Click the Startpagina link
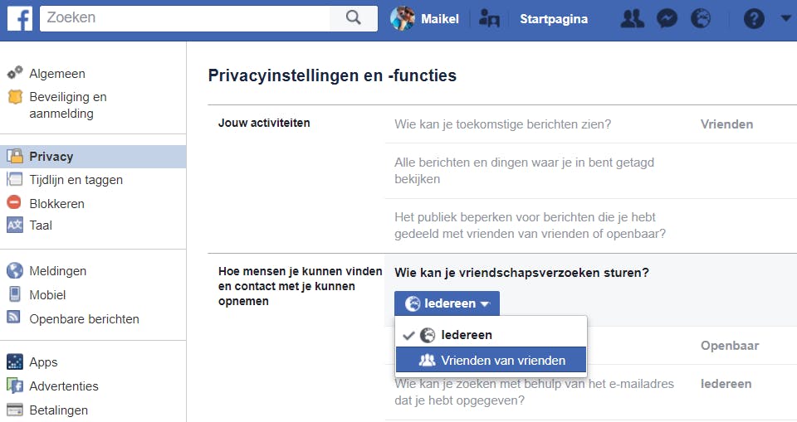The width and height of the screenshot is (797, 422). pyautogui.click(x=554, y=18)
